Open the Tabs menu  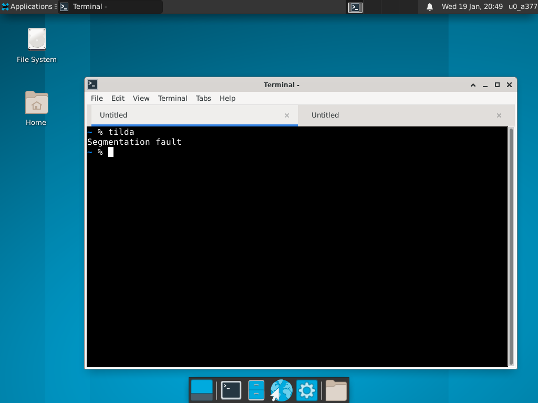[x=203, y=98]
